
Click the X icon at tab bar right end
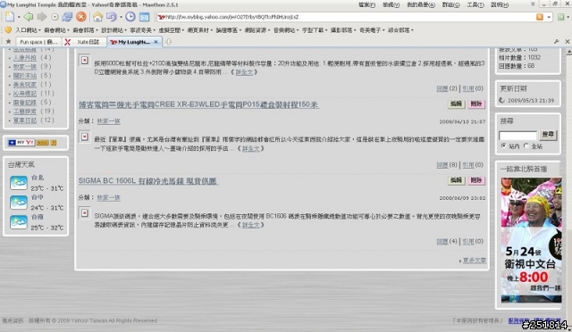568,42
